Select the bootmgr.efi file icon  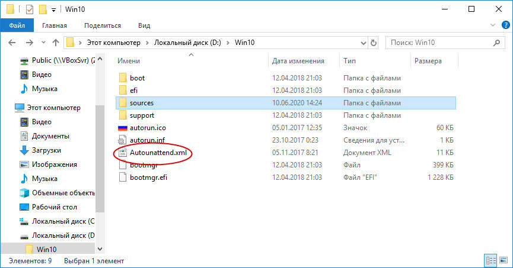tap(122, 177)
